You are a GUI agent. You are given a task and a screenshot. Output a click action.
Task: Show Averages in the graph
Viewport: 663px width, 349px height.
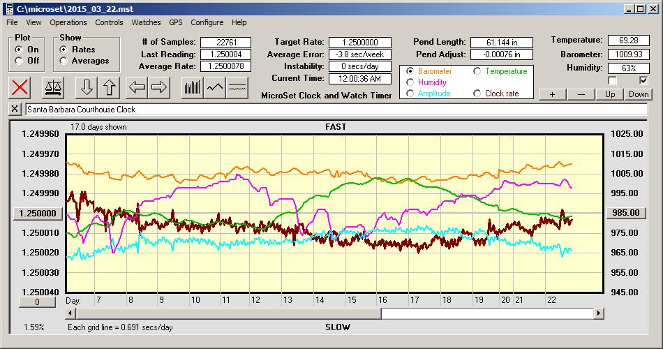coord(64,61)
